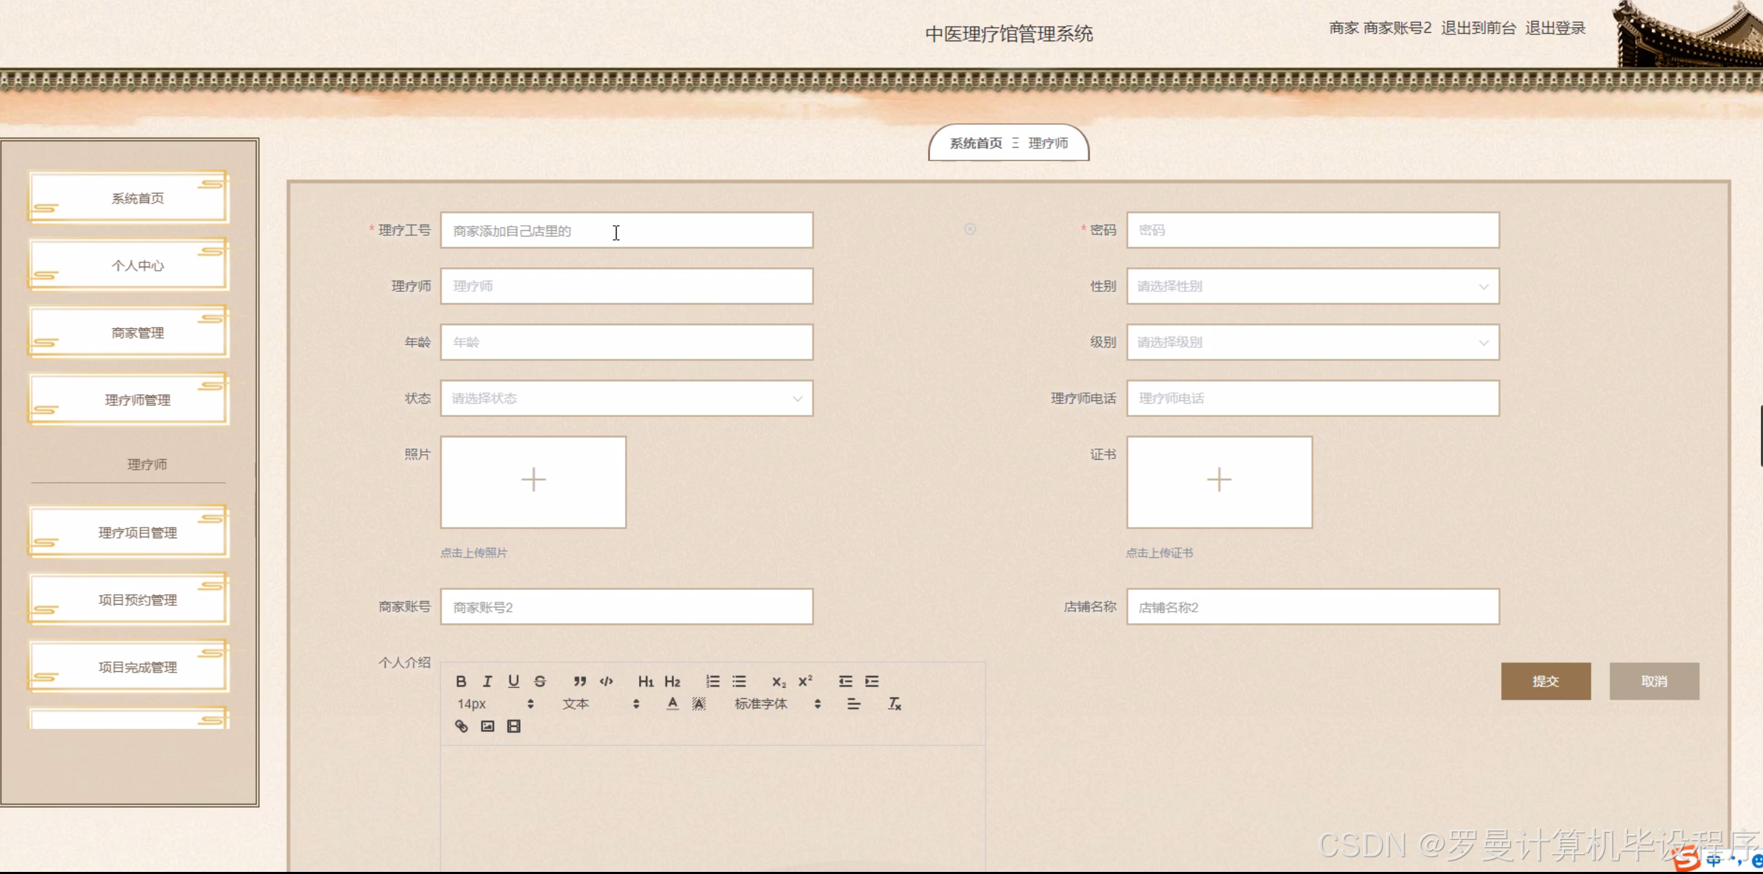Insert a video into the editor
This screenshot has width=1763, height=874.
point(514,726)
